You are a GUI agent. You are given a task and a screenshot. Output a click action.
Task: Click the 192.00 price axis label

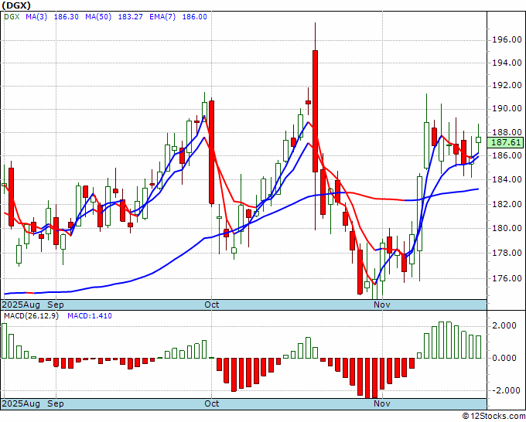click(507, 86)
